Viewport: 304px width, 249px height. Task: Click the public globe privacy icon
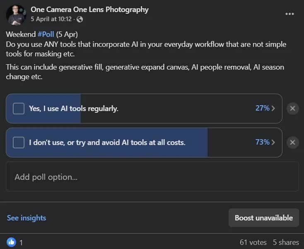coord(80,19)
